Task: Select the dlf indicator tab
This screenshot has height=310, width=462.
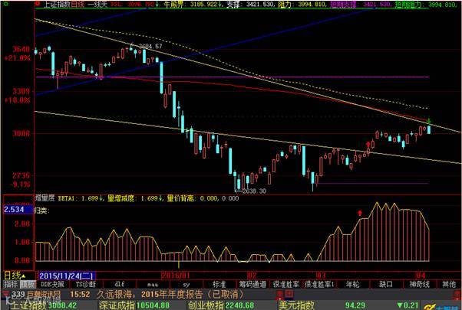Action: click(119, 285)
